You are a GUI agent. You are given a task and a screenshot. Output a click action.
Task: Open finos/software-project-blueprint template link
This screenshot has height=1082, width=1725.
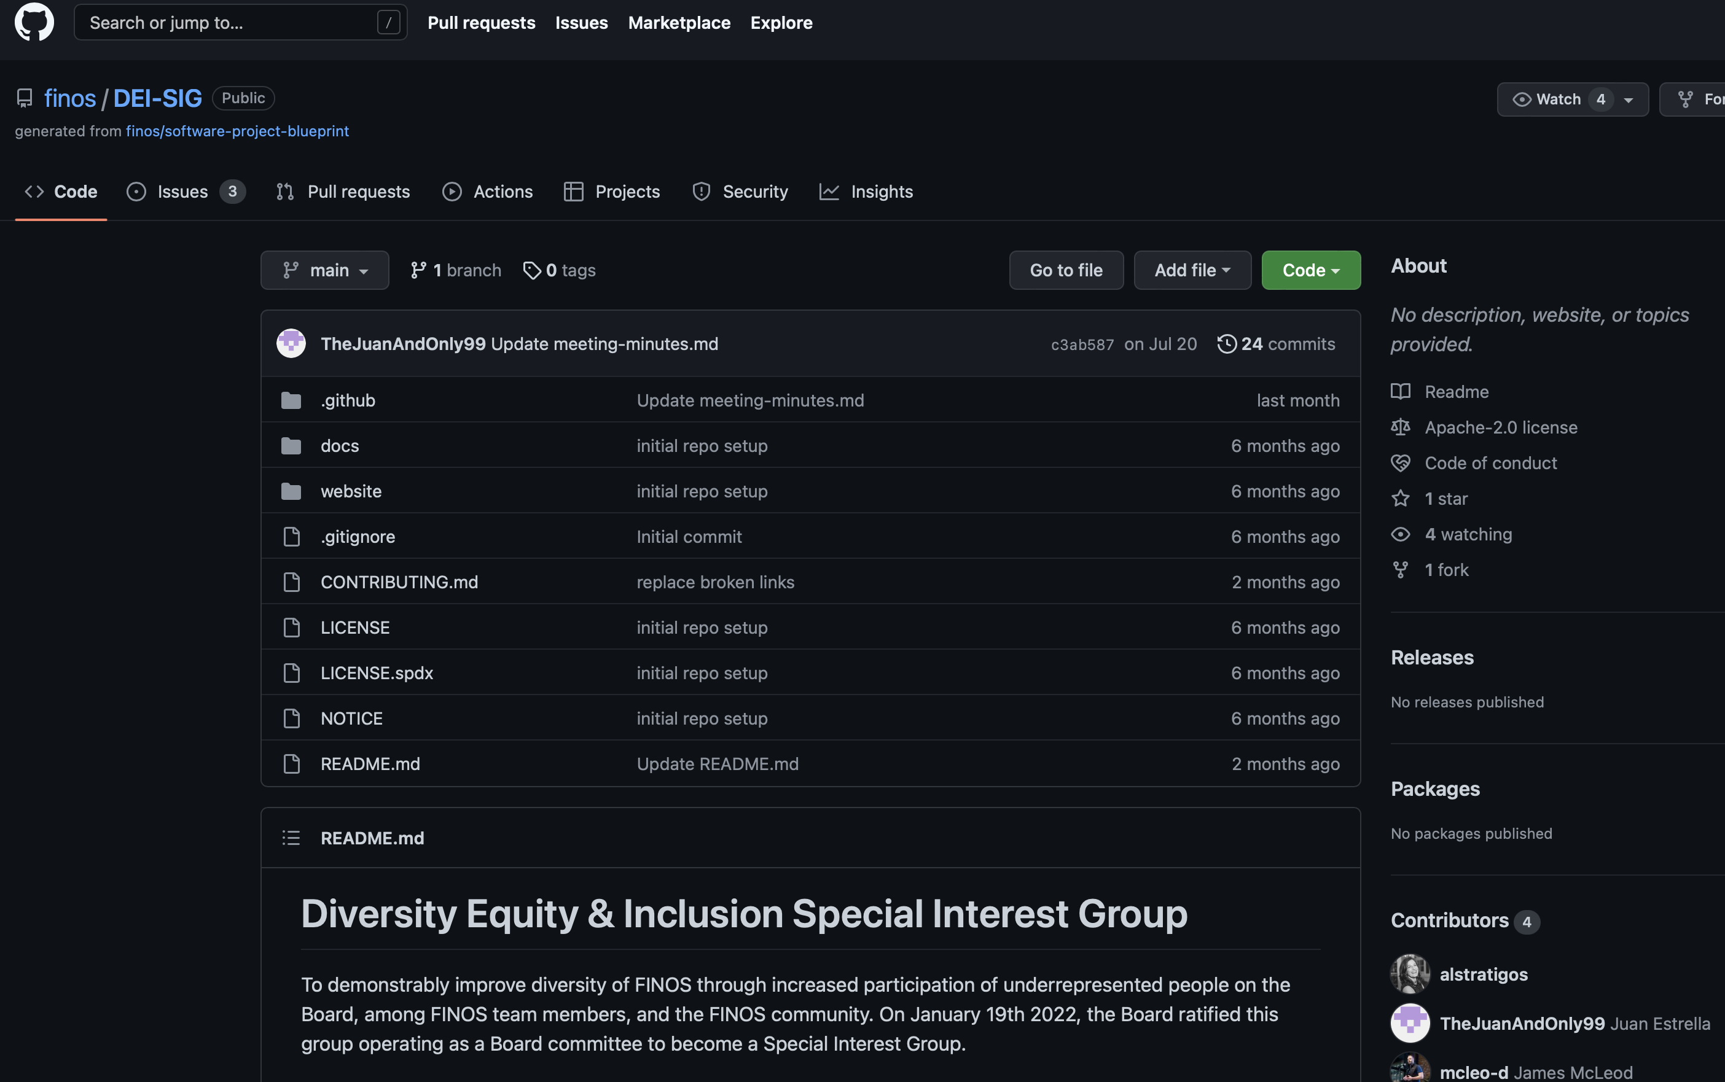(238, 131)
